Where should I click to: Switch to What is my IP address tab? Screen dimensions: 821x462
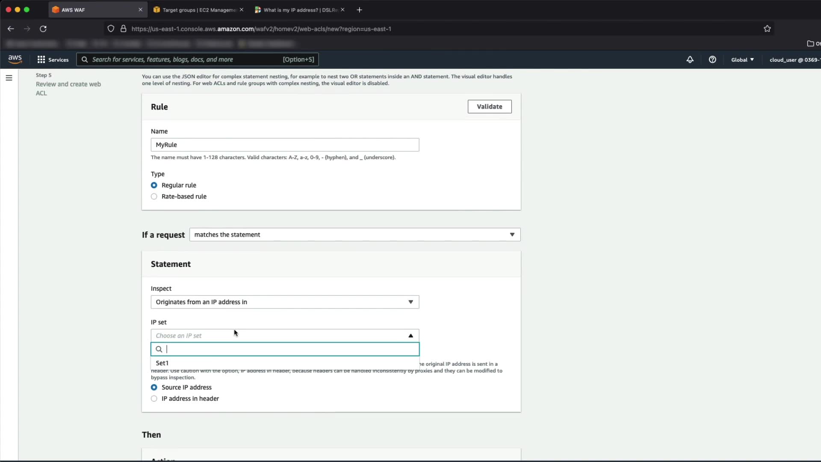click(x=299, y=10)
